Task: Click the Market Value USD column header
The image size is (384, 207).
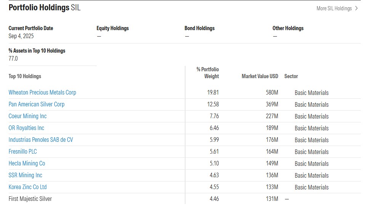Action: pos(260,76)
